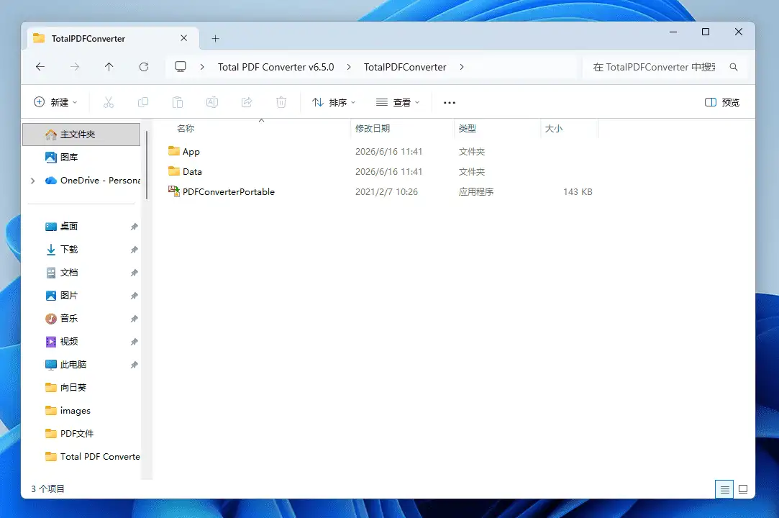Unpin 桌面 using its pin icon
Viewport: 779px width, 518px height.
pyautogui.click(x=134, y=227)
